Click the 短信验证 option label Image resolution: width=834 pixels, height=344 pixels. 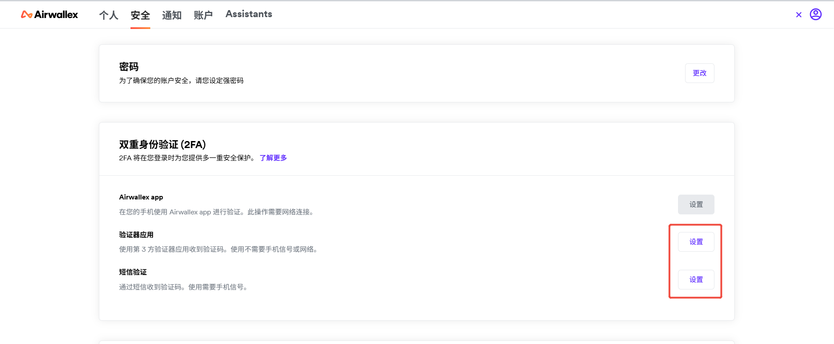tap(133, 272)
